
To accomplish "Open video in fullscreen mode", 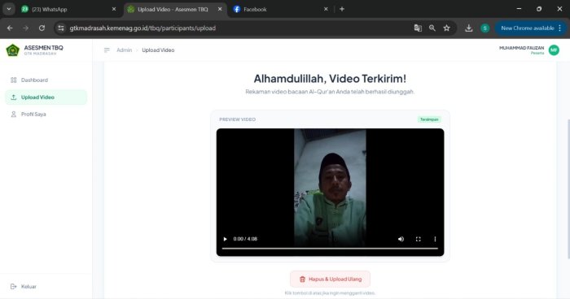I will tap(418, 239).
